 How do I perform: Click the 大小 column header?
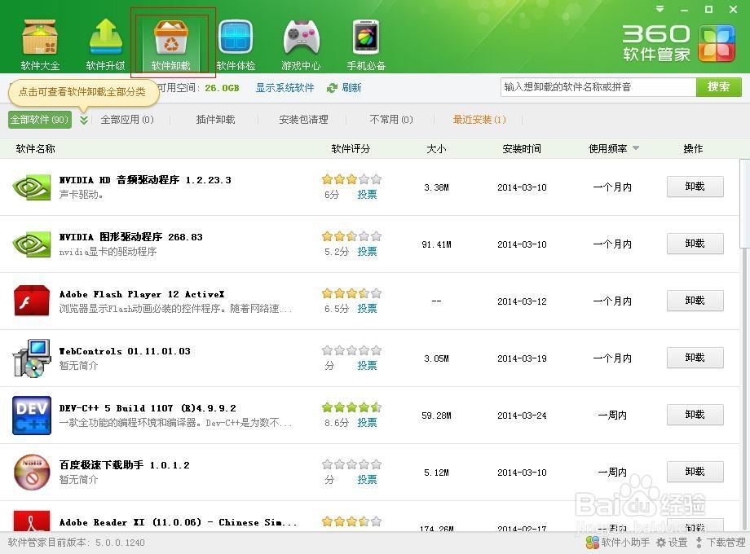click(436, 148)
